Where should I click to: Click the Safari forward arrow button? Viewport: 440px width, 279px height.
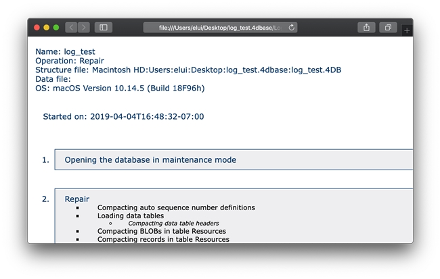coord(83,28)
